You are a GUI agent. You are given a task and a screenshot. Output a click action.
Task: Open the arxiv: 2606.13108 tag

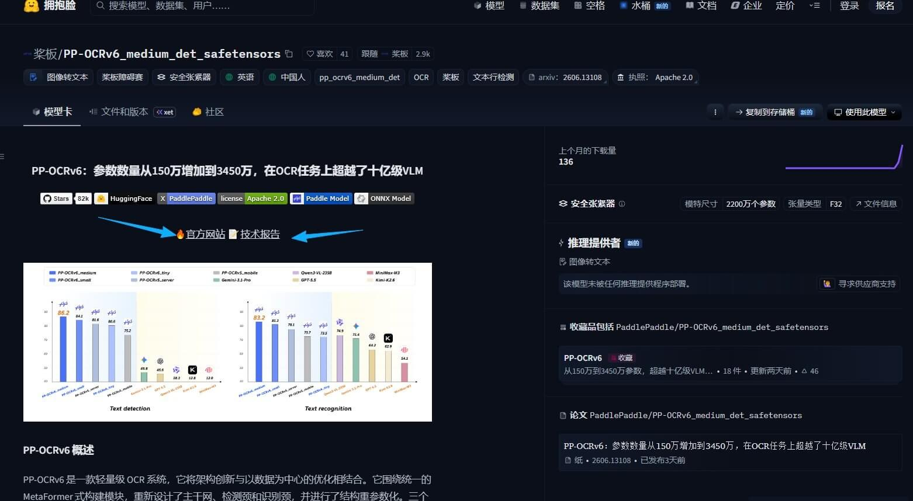click(565, 77)
